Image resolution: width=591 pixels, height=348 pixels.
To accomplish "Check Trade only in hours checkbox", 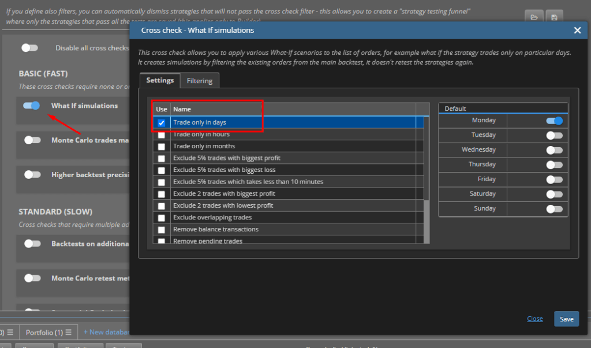I will tap(162, 134).
